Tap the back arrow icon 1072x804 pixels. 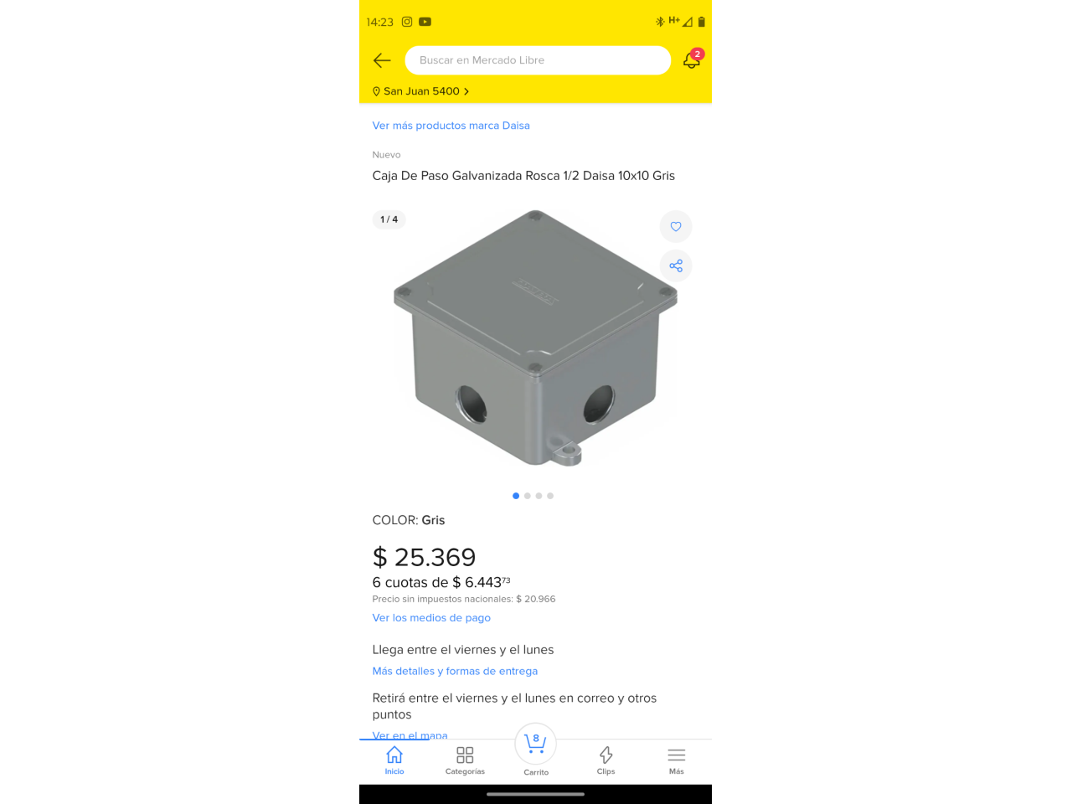[x=382, y=60]
